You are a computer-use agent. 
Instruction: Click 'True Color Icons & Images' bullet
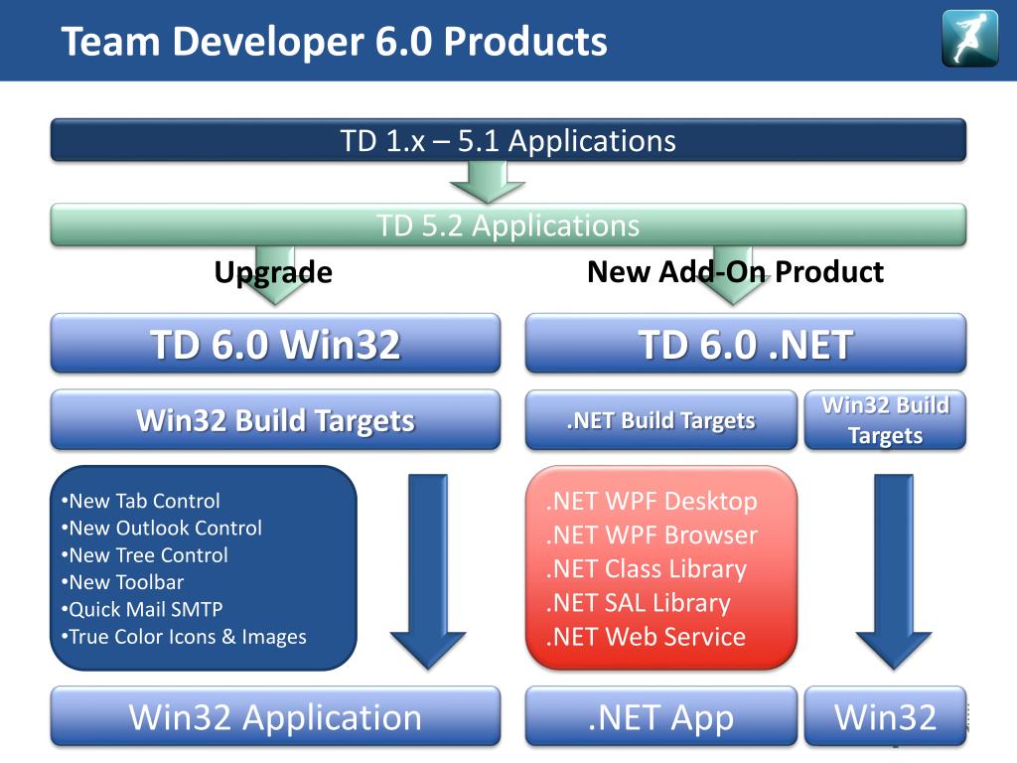pos(184,637)
